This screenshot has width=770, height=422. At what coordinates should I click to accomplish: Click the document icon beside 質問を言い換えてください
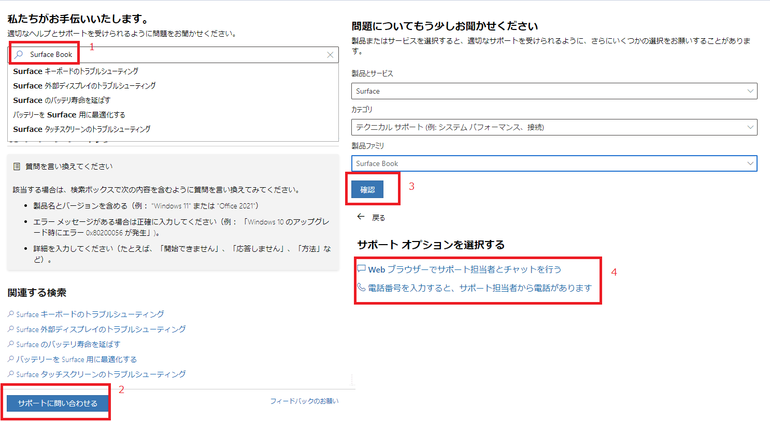[17, 167]
